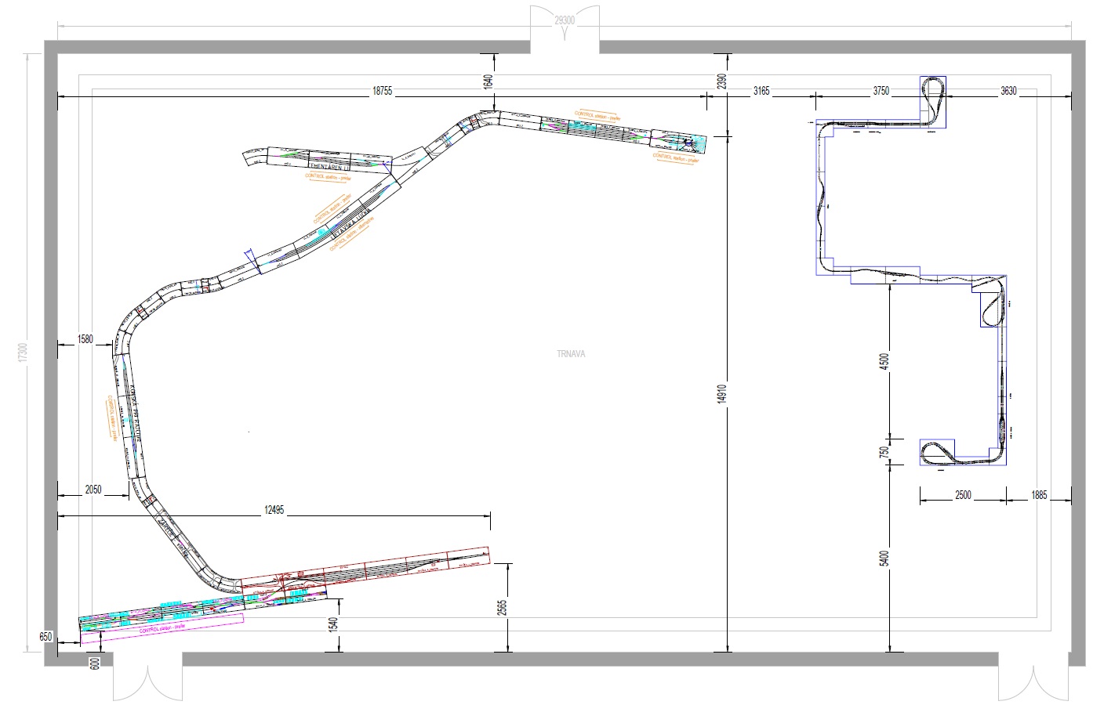Select the 2050 dimension label

point(93,490)
